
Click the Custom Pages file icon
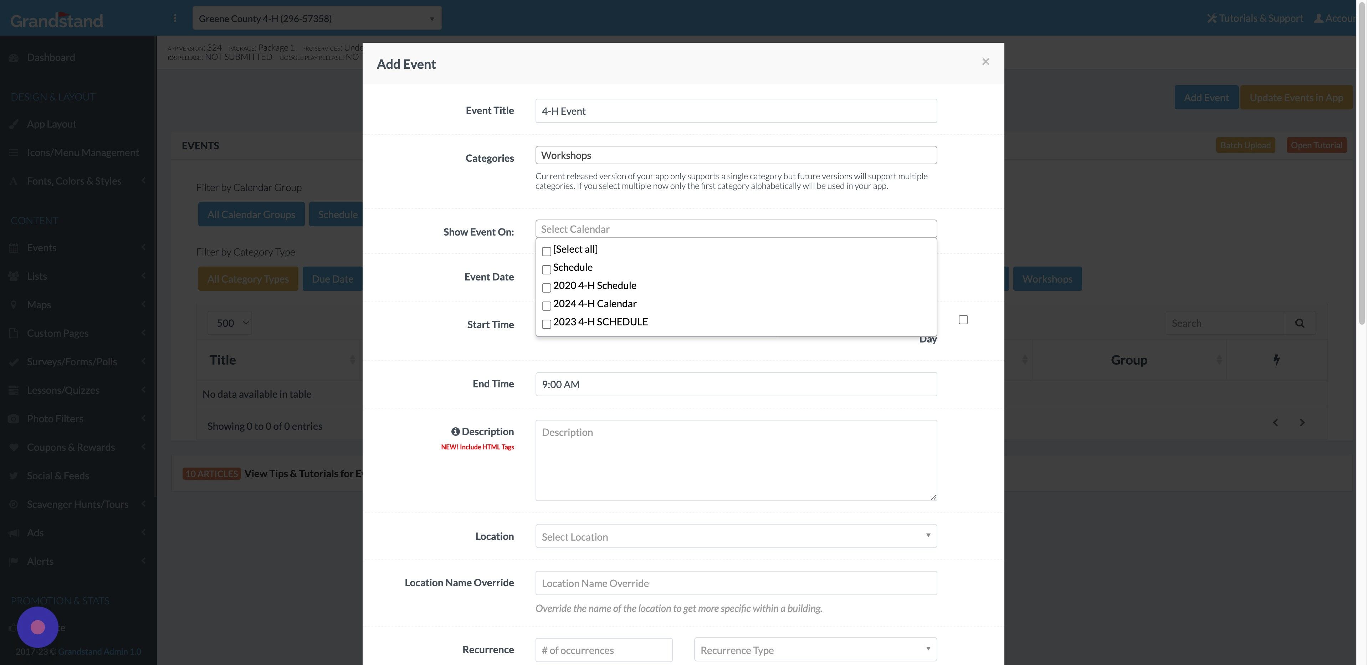[x=14, y=333]
